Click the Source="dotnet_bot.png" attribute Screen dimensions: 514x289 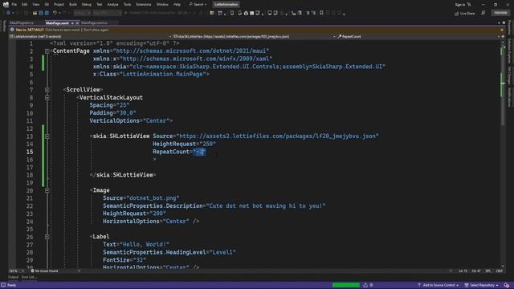[141, 198]
